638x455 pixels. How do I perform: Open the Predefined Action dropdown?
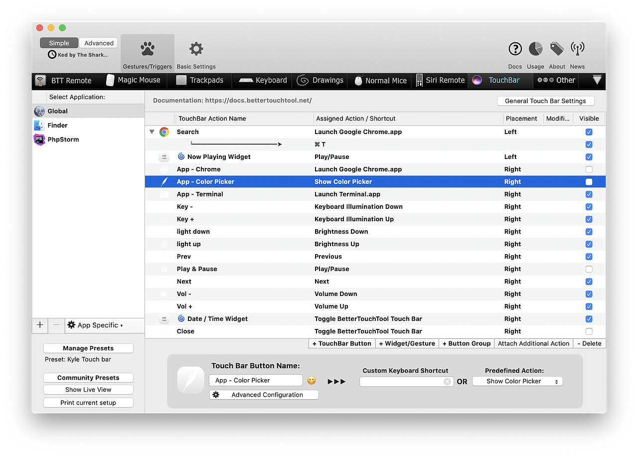coord(517,381)
